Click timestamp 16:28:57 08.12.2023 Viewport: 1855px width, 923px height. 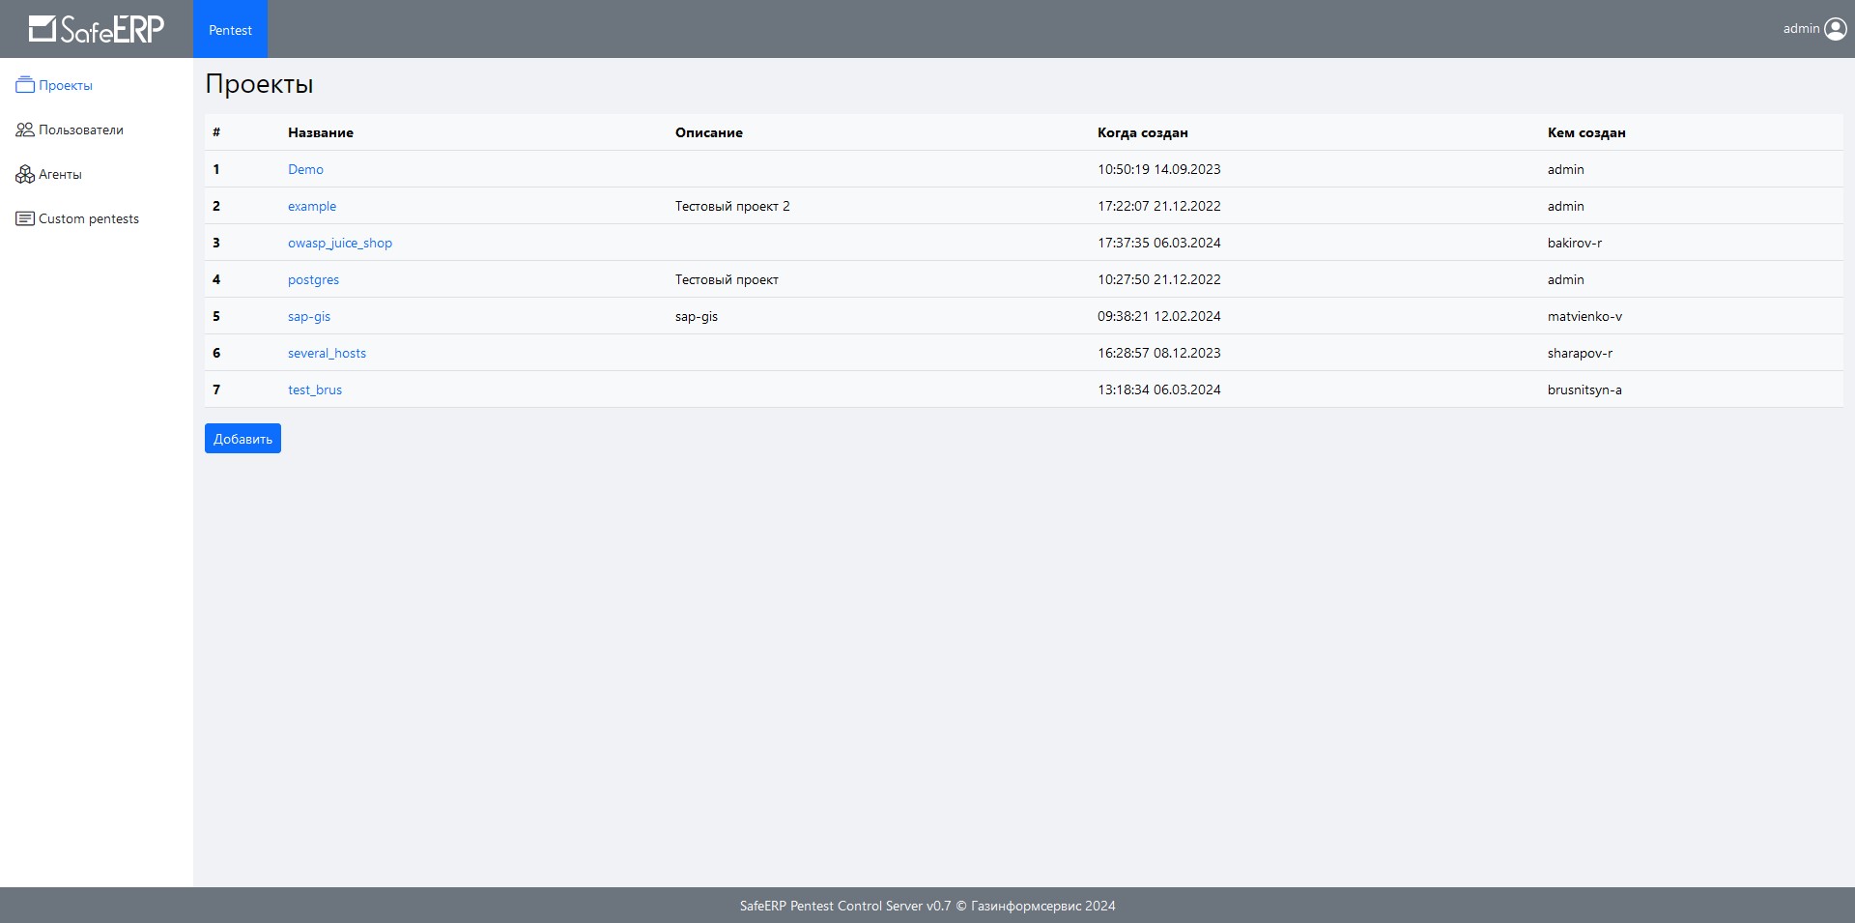pyautogui.click(x=1159, y=353)
